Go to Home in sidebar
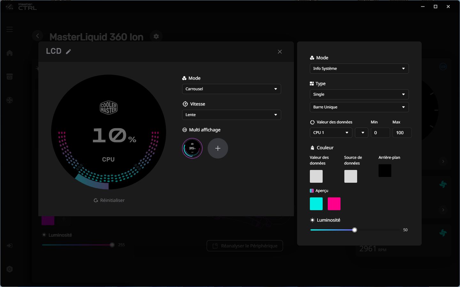The image size is (460, 287). [10, 53]
